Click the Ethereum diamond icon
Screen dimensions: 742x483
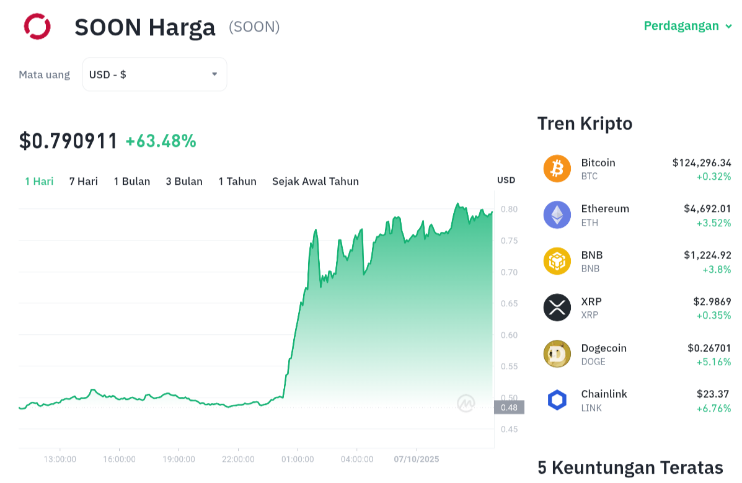tap(557, 215)
